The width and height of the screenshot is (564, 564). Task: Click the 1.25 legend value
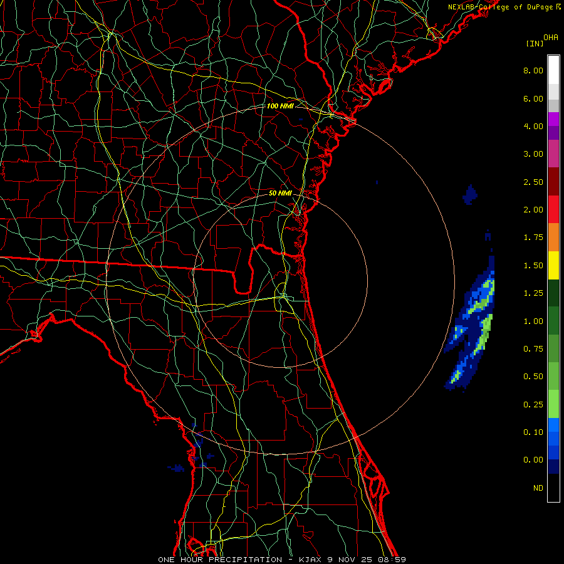[x=533, y=293]
